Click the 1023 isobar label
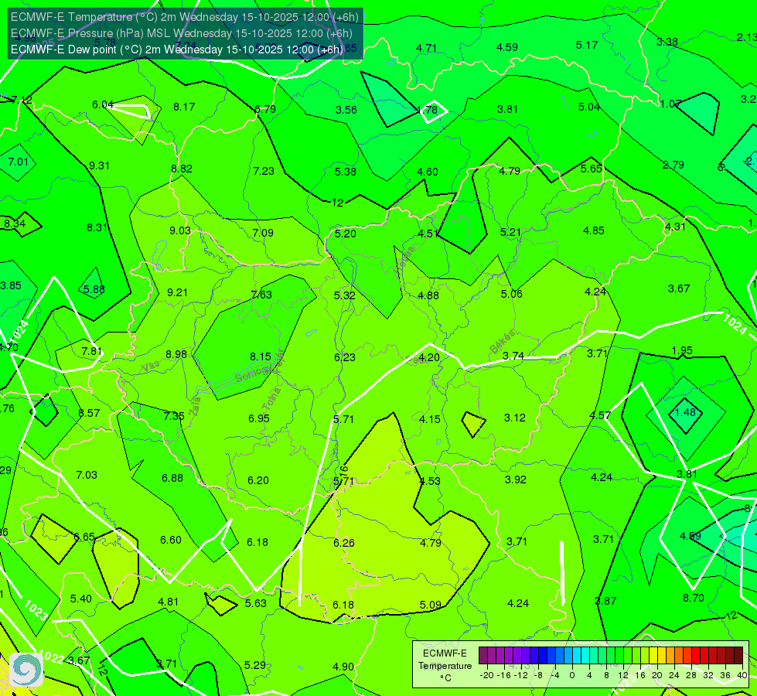The image size is (757, 696). coord(36,610)
